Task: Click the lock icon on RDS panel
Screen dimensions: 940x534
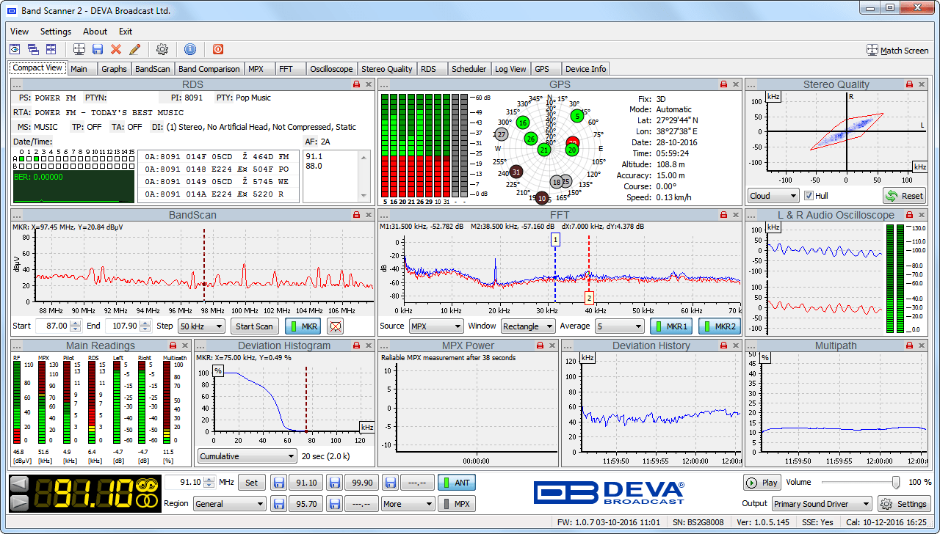Action: tap(356, 84)
